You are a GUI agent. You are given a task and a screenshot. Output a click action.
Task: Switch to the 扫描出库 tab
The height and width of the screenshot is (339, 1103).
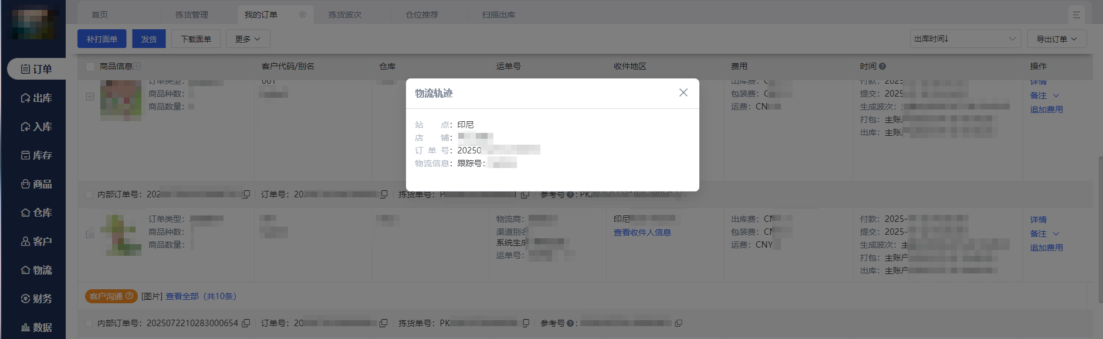[499, 15]
